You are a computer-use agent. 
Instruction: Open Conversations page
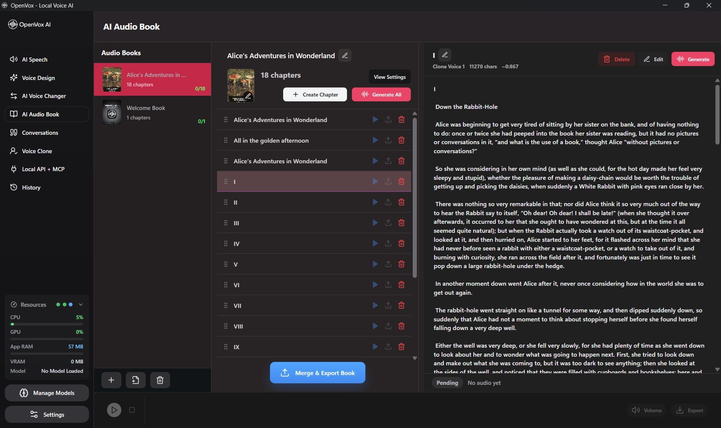(x=47, y=133)
